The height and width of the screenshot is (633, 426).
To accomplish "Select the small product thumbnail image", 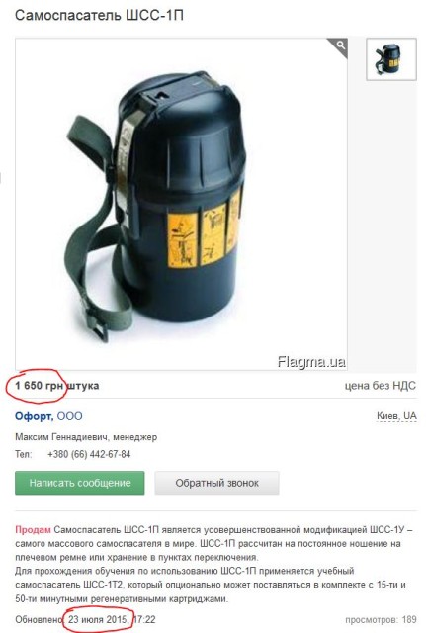I will coord(390,59).
